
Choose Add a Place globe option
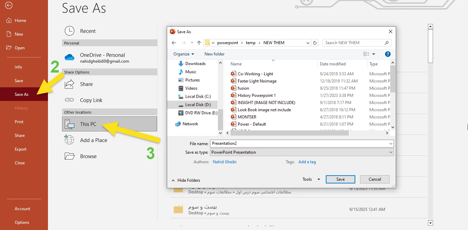tap(93, 140)
